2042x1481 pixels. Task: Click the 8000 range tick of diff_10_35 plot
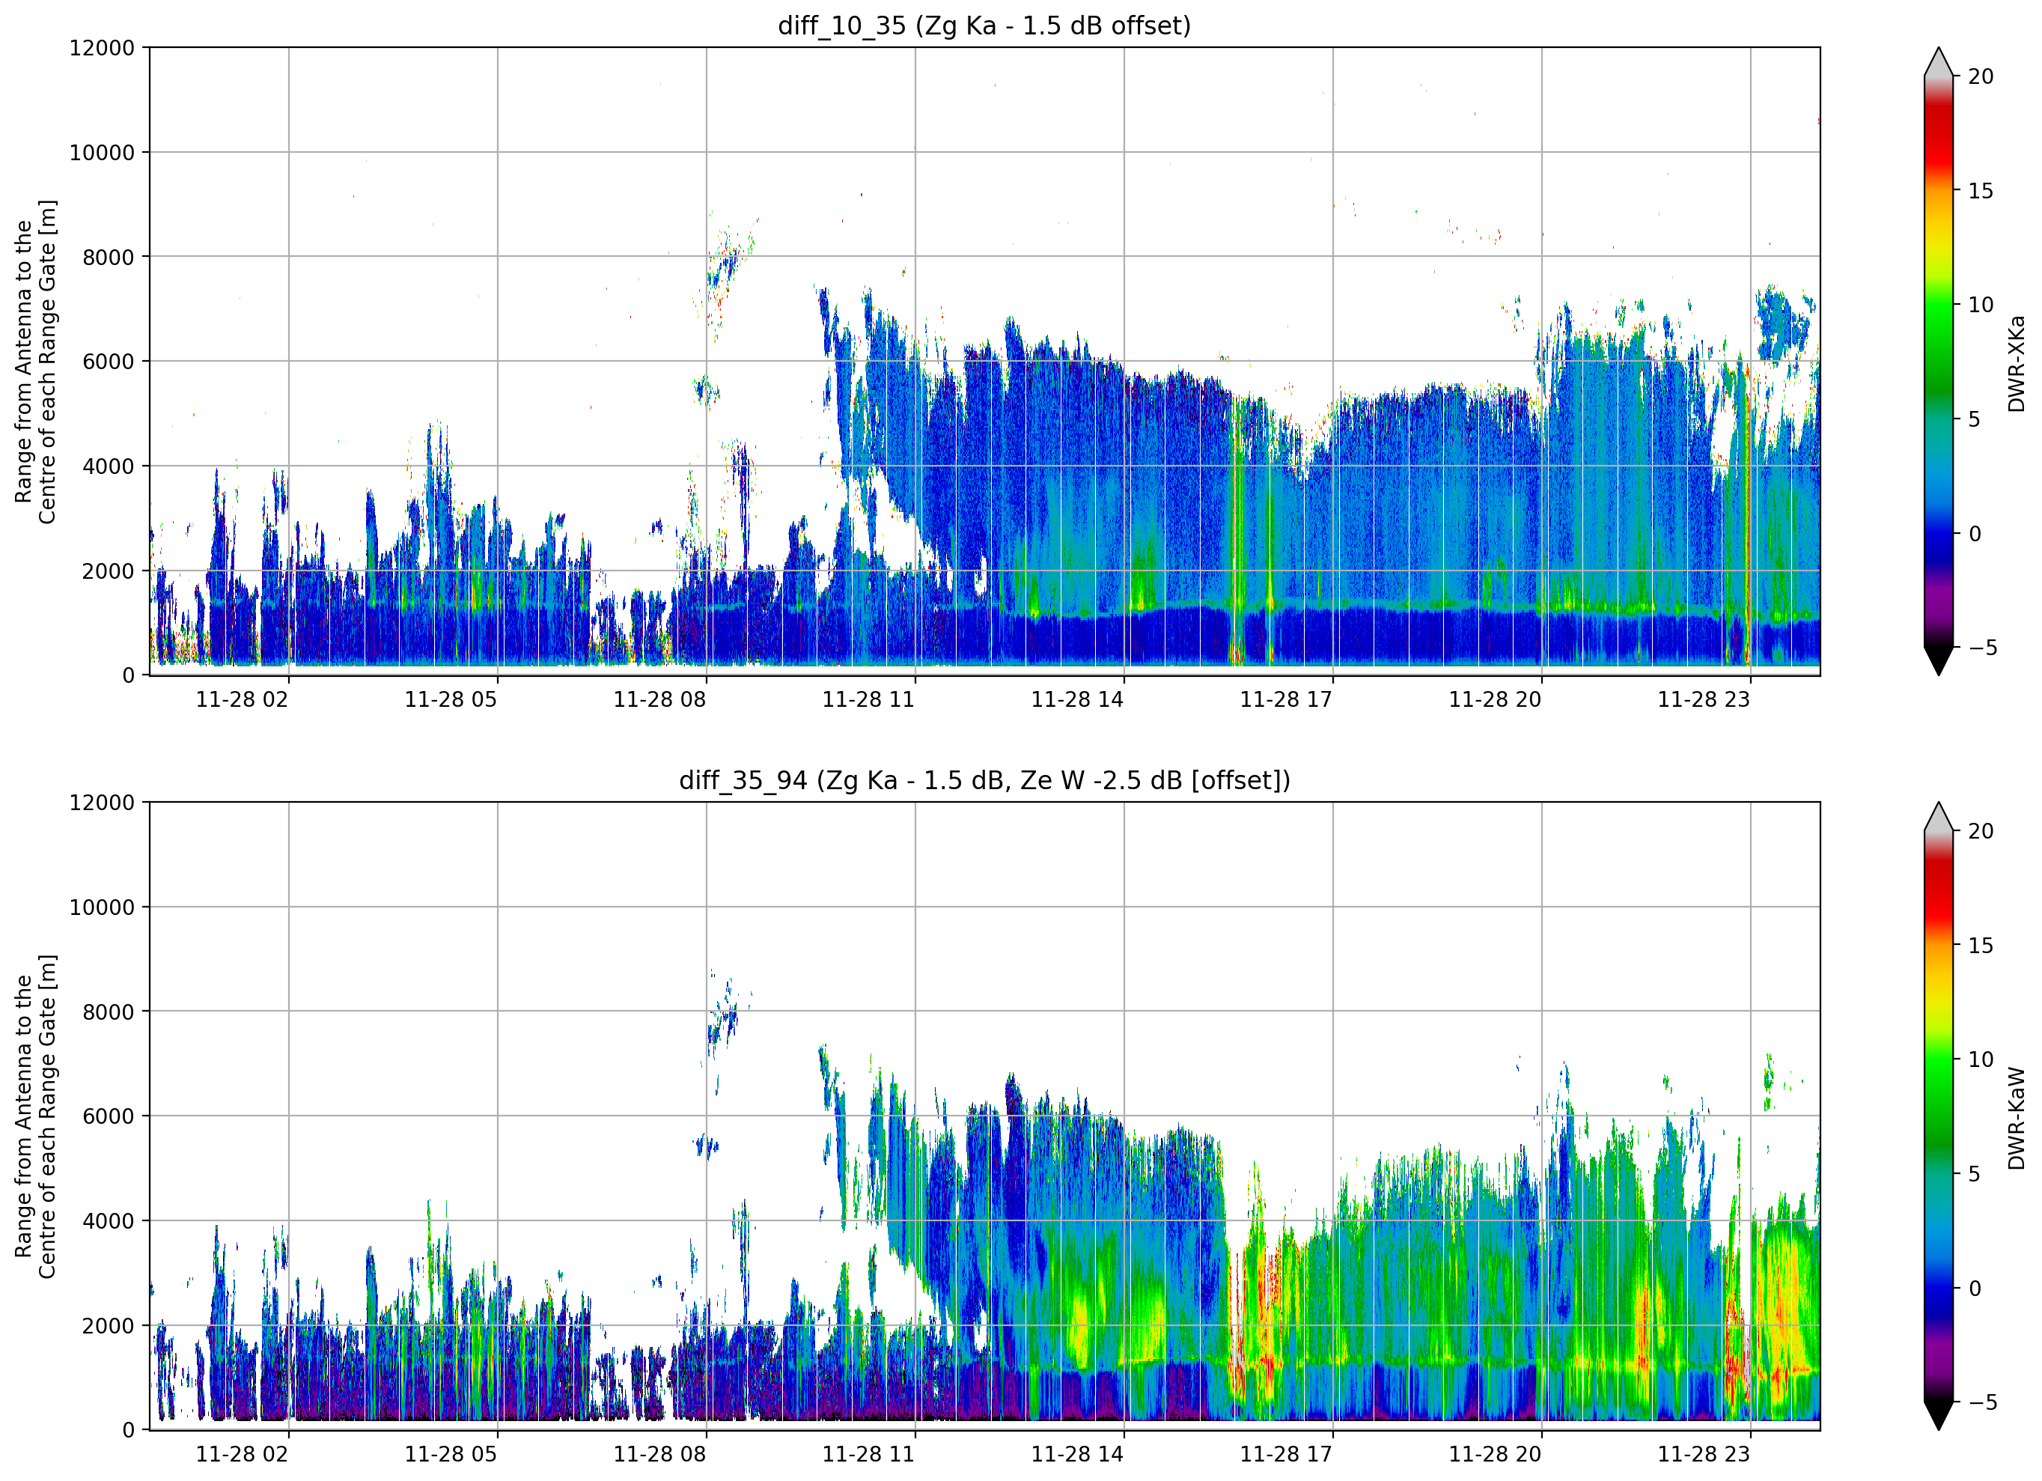coord(109,257)
